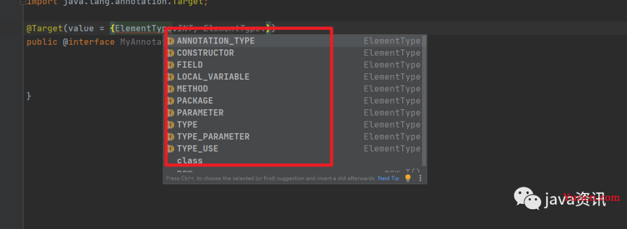Click the field icon next to TYPE_USE
This screenshot has width=627, height=229.
pos(171,149)
